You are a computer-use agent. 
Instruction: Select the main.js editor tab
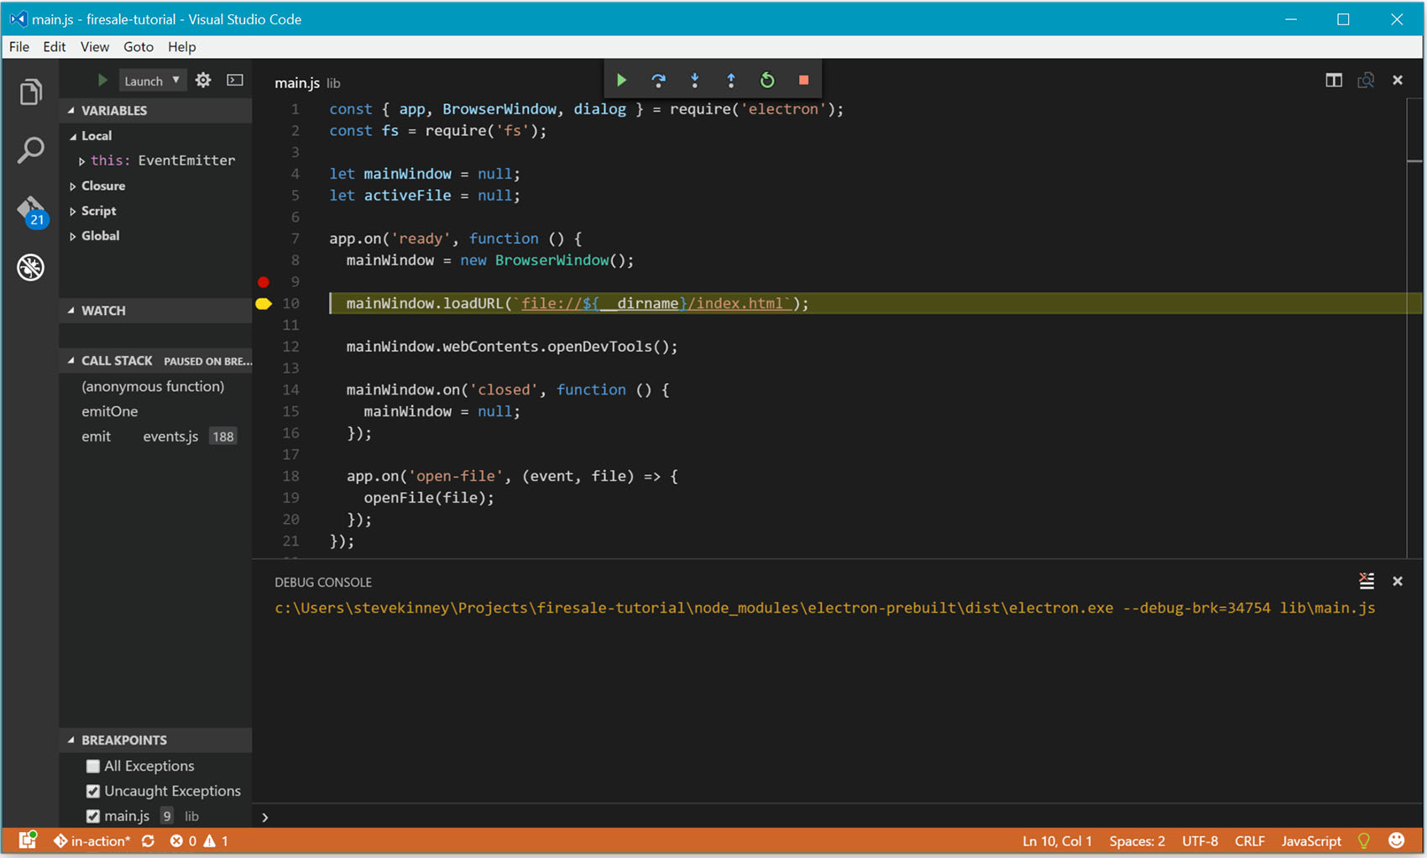pos(296,82)
